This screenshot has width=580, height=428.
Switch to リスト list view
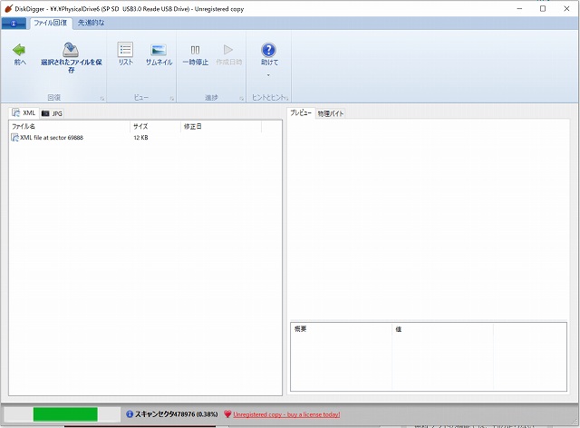[x=125, y=54]
